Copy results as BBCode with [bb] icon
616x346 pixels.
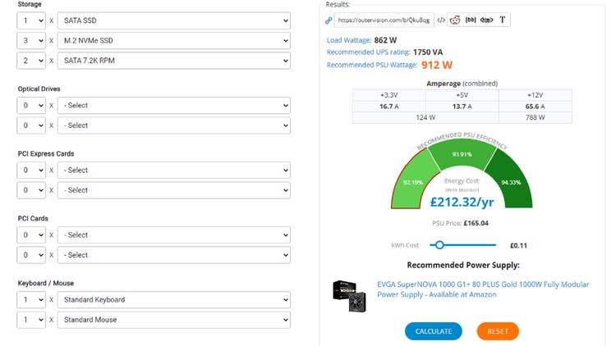[471, 20]
